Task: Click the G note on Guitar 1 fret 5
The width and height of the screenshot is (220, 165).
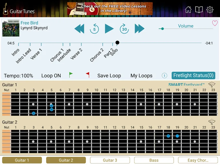Action: point(52,106)
